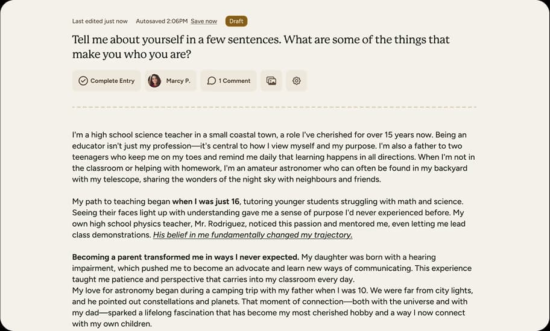Click the Draft status badge
Screen dimensions: 550x331
tap(236, 21)
